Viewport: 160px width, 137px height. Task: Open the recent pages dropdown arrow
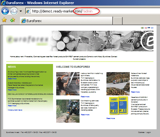click(x=21, y=11)
